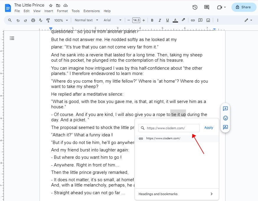Open the Google Docs home screen icon
The height and width of the screenshot is (201, 258).
[8, 8]
